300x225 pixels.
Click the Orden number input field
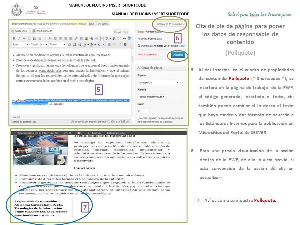coord(143,111)
